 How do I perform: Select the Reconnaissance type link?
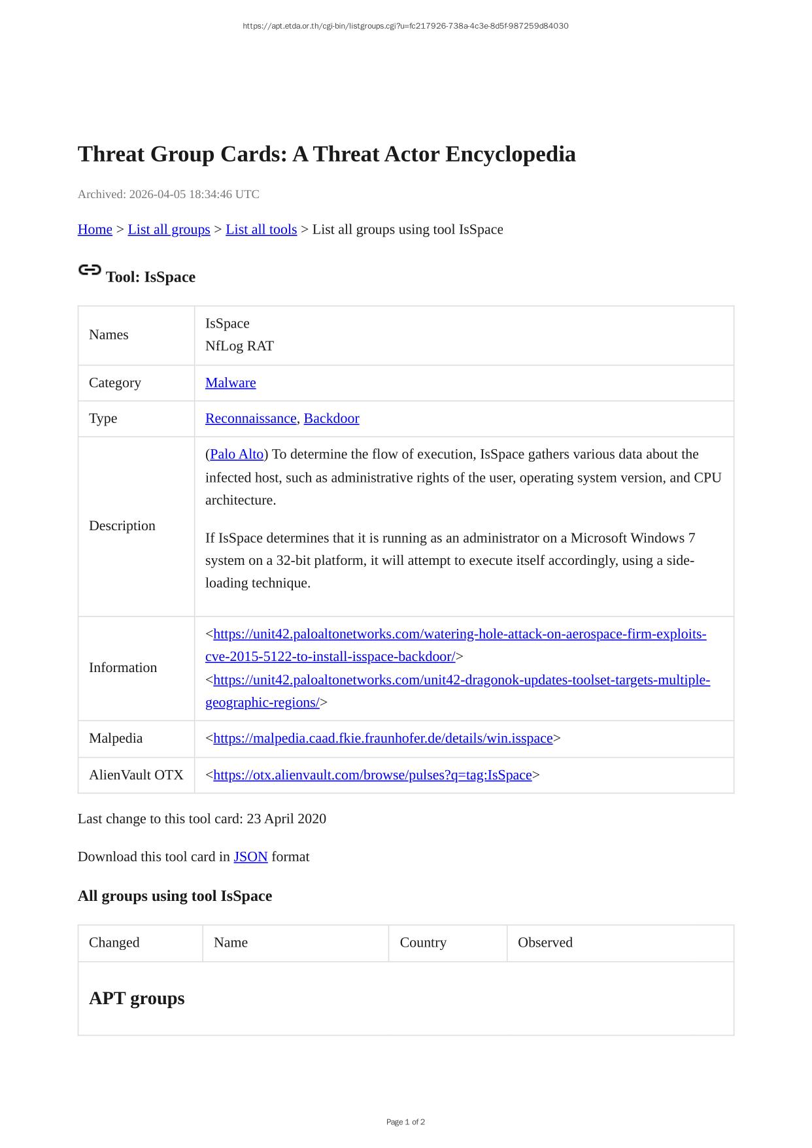pyautogui.click(x=250, y=418)
